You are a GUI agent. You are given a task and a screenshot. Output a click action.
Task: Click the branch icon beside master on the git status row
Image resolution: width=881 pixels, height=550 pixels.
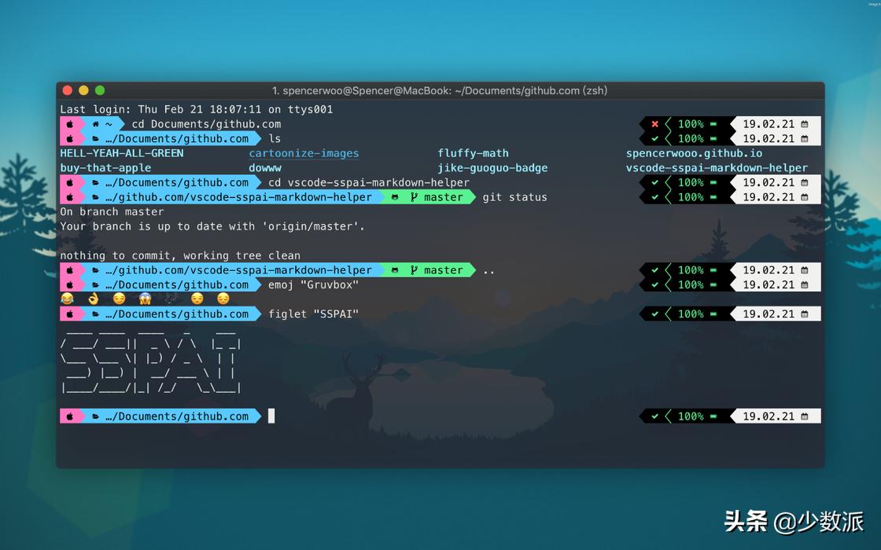(414, 197)
